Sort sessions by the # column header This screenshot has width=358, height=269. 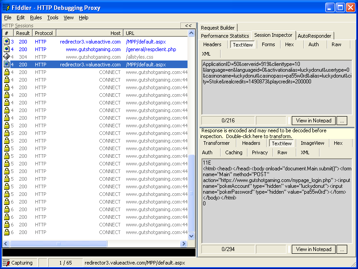[x=8, y=33]
